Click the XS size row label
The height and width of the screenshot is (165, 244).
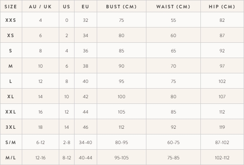10,35
